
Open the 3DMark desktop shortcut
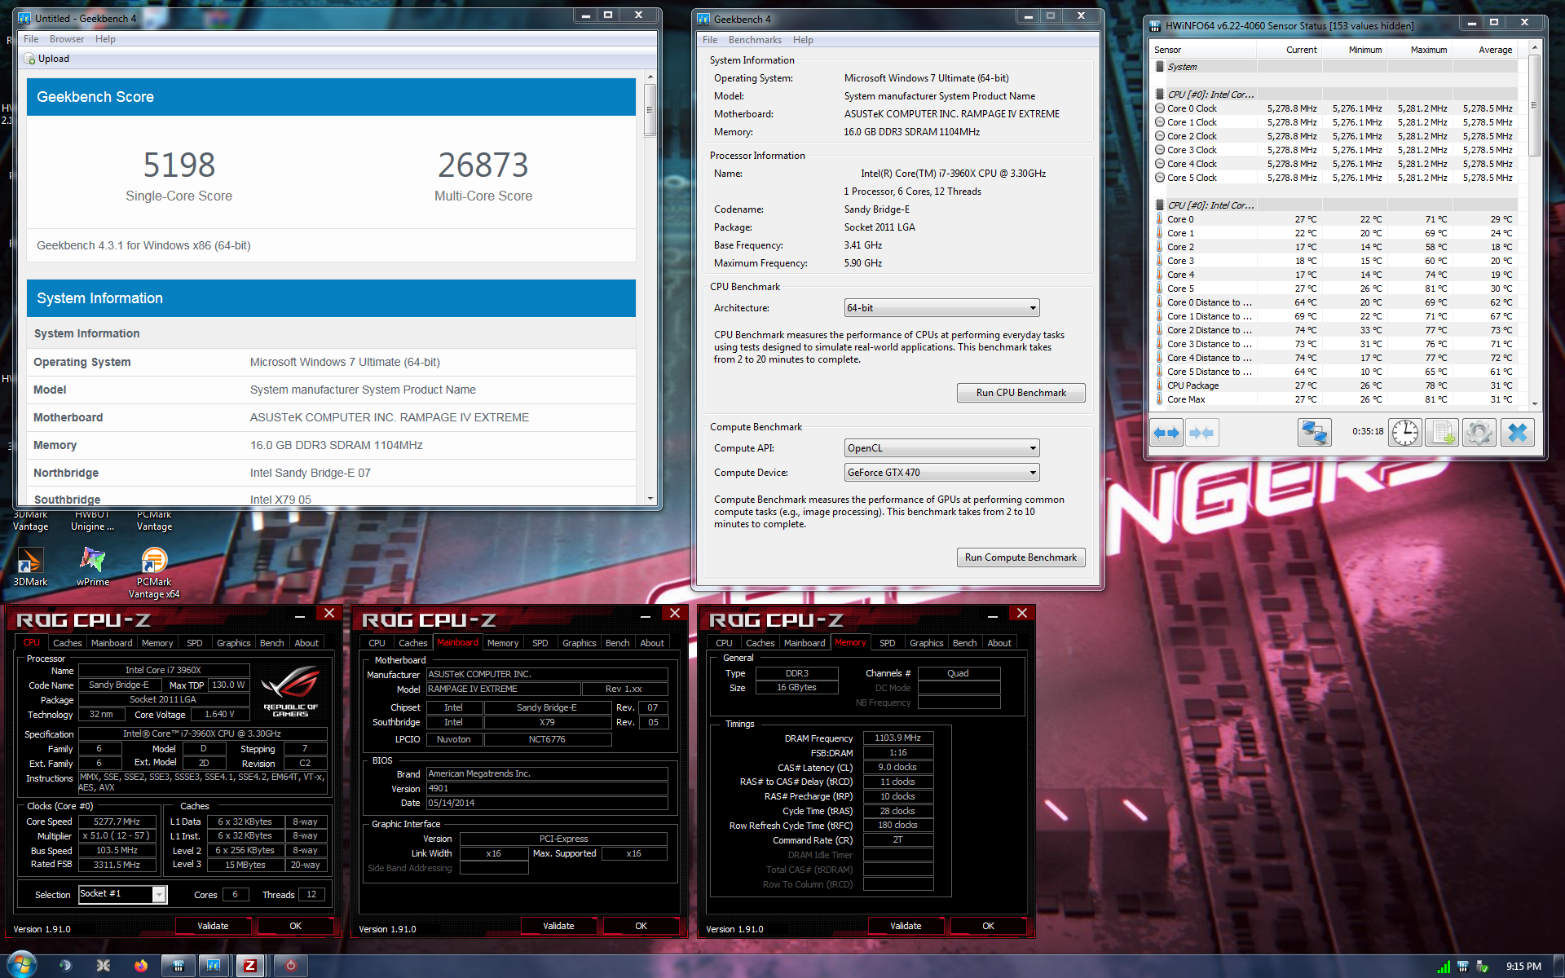30,566
